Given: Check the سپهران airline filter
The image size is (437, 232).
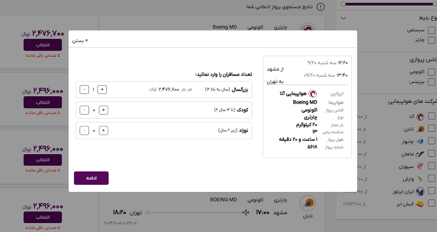Looking at the screenshot, I should (431, 166).
